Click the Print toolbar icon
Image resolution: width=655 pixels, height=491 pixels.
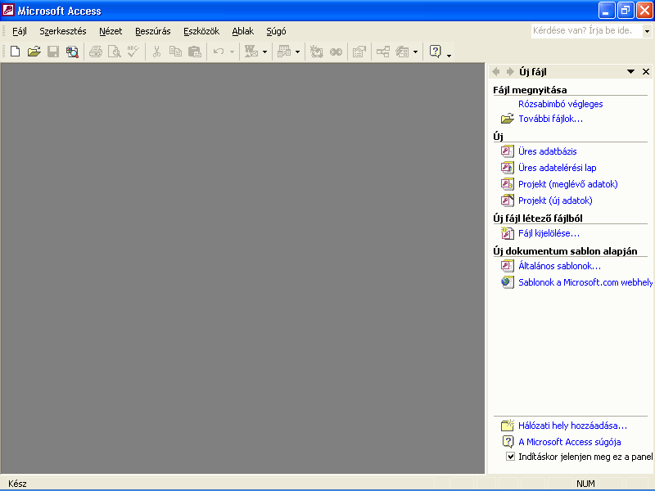96,52
